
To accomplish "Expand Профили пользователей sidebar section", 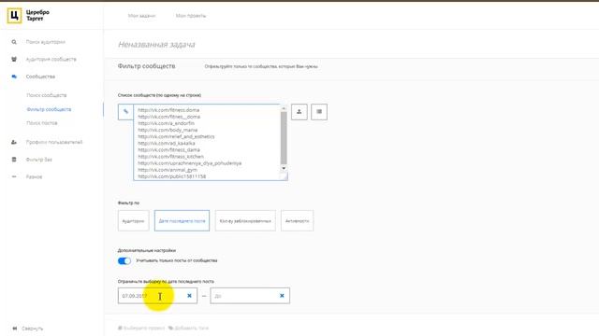I will (54, 142).
